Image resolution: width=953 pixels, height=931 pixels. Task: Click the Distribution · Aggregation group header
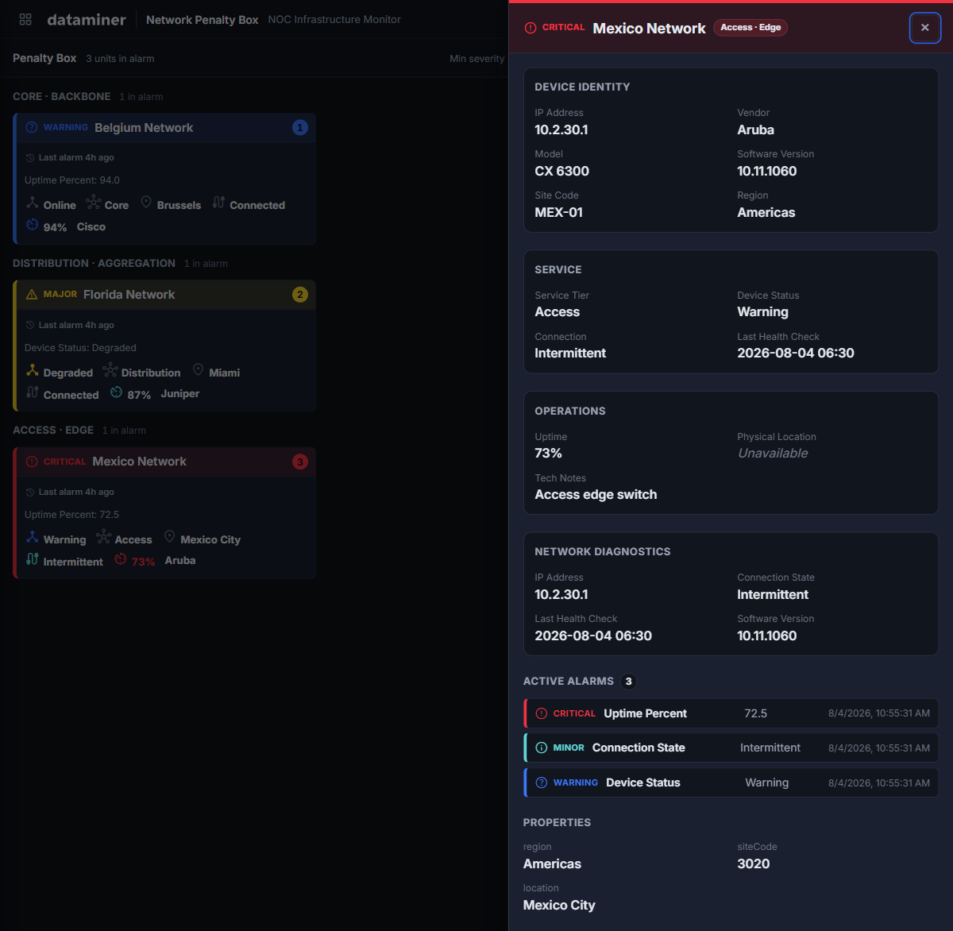point(94,263)
